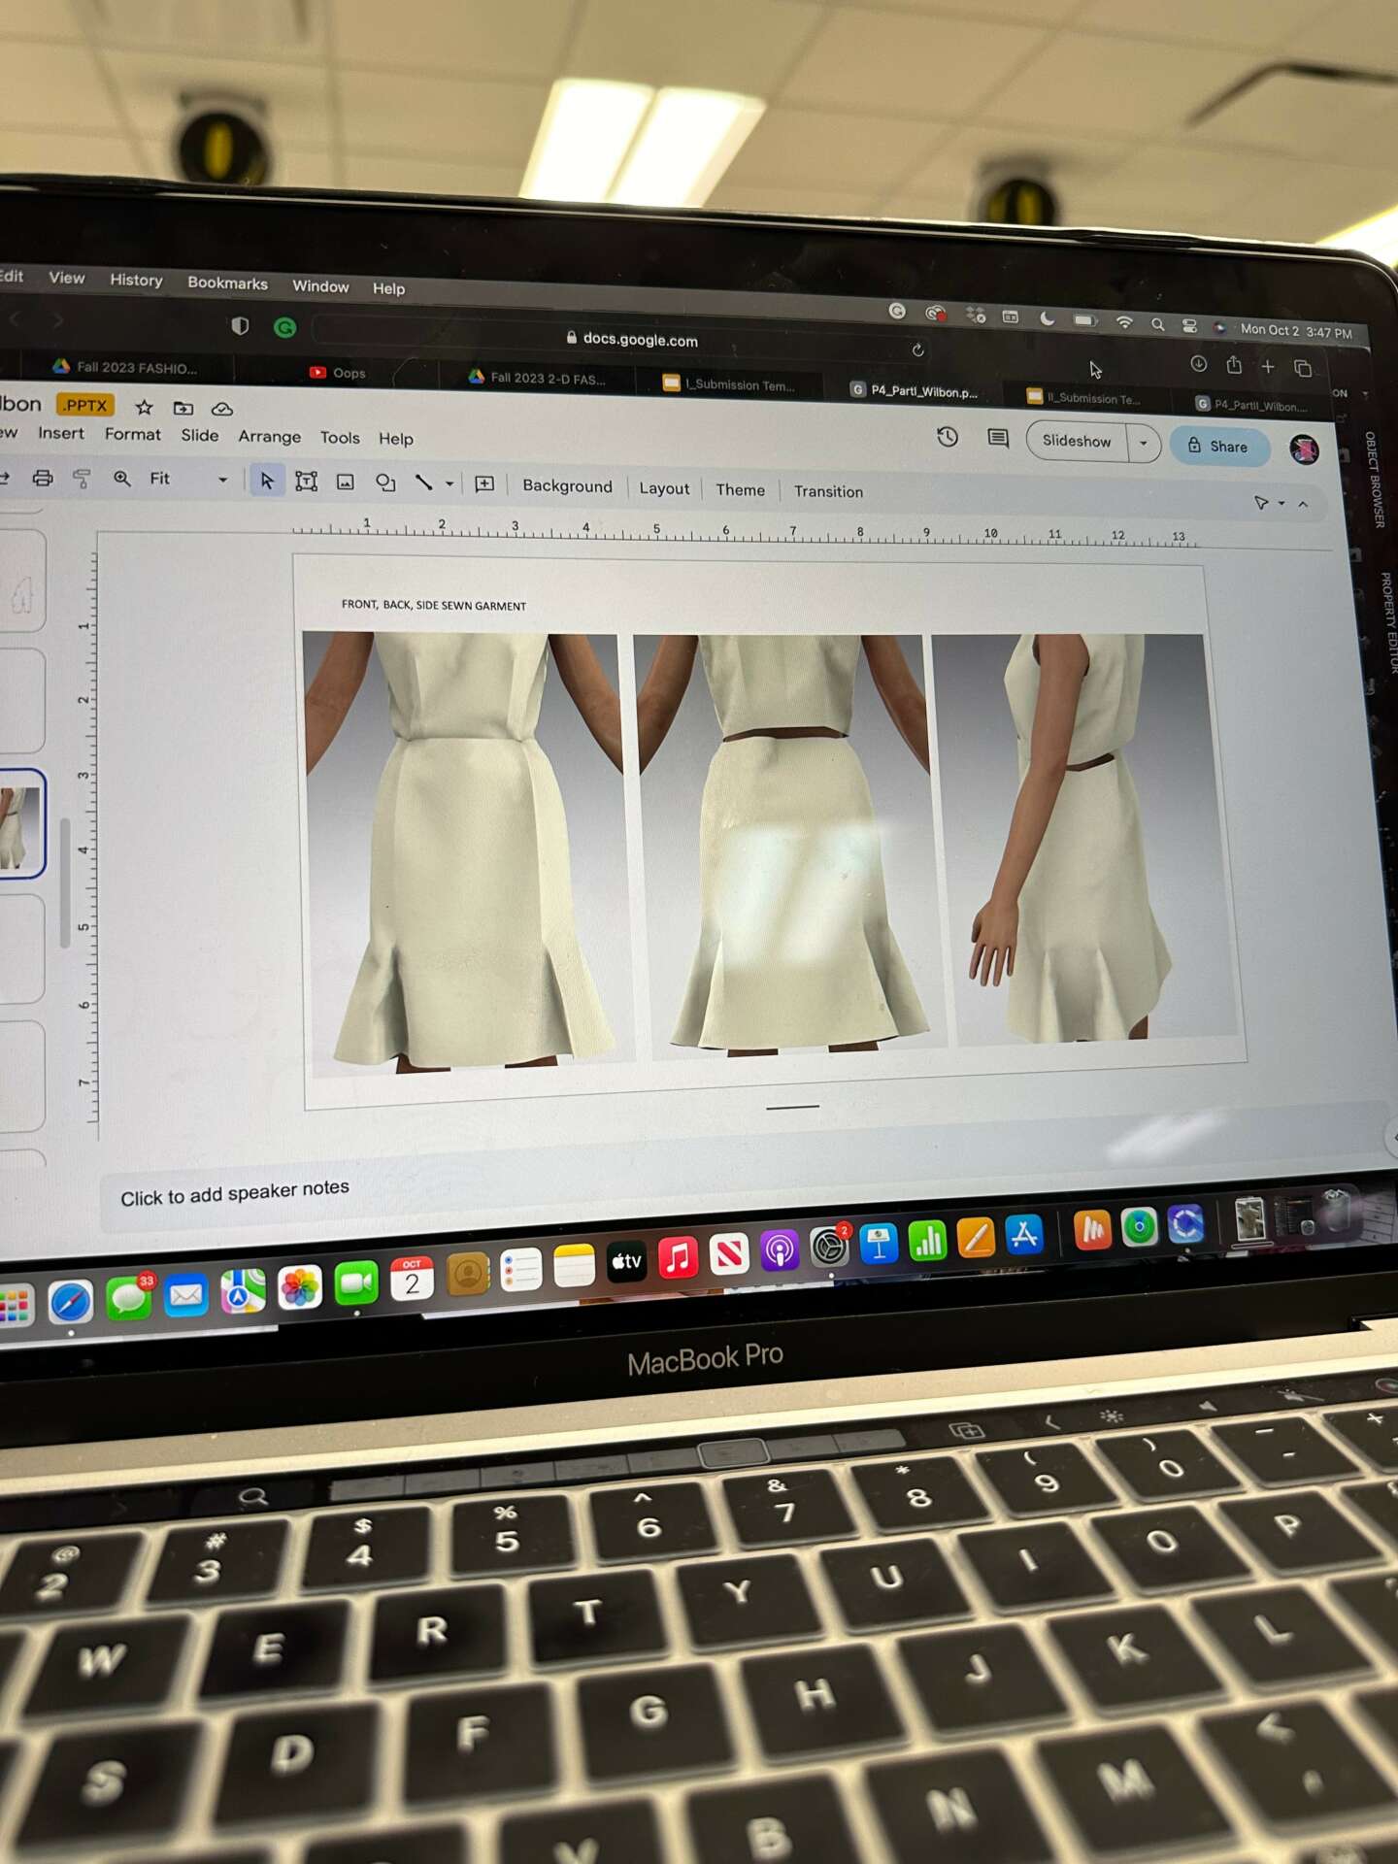
Task: Select the Paint format tool
Action: pos(82,478)
